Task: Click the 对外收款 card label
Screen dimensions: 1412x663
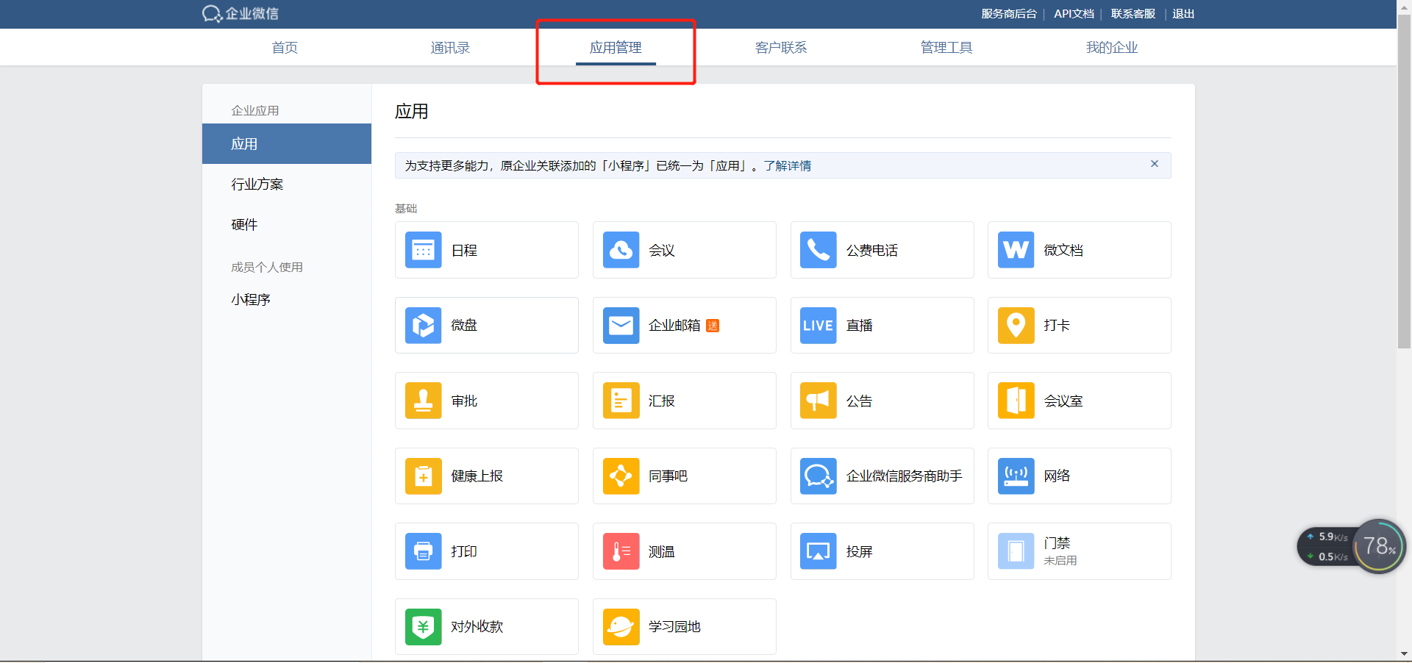Action: click(x=477, y=627)
